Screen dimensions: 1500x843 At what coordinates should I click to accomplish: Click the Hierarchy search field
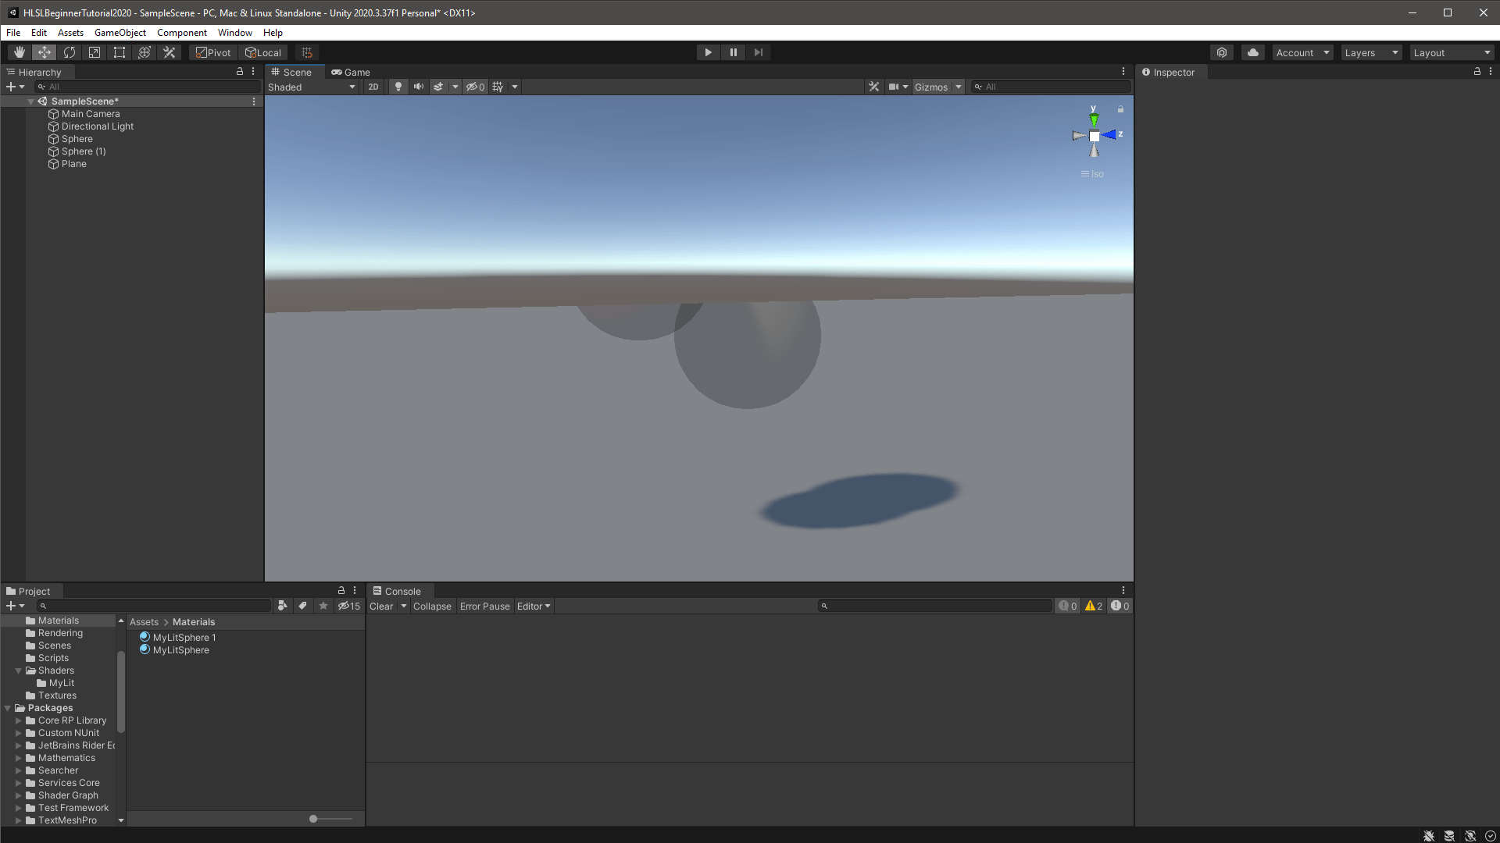[148, 87]
